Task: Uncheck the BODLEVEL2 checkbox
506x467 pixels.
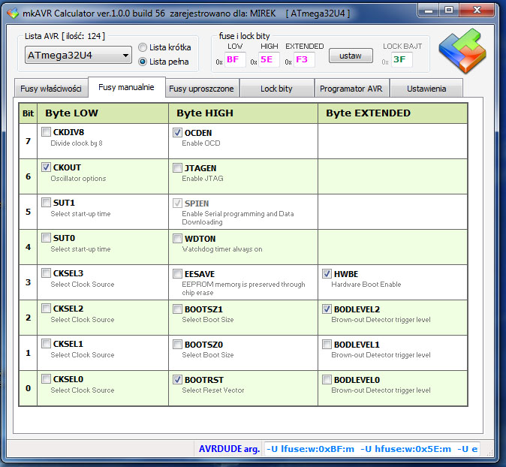Action: [x=327, y=309]
